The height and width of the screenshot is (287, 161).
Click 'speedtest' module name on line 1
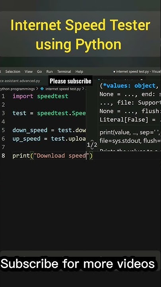(x=53, y=96)
